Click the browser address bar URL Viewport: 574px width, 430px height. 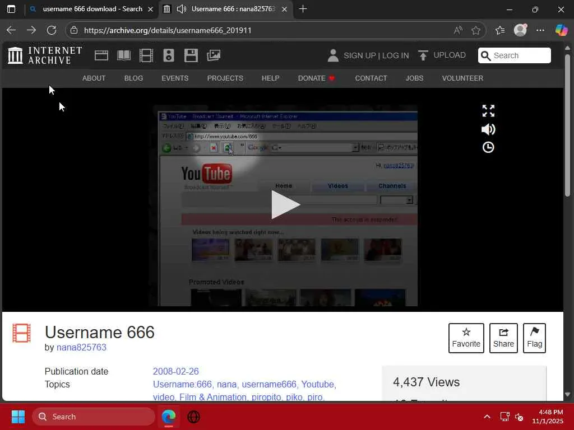click(168, 30)
